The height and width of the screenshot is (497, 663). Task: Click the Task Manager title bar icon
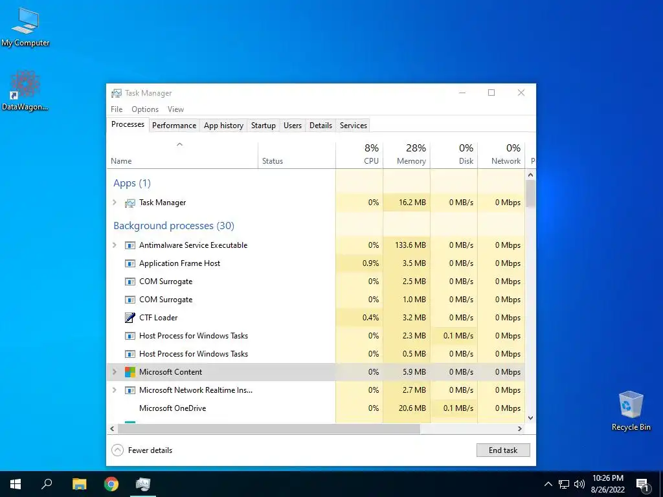point(117,93)
